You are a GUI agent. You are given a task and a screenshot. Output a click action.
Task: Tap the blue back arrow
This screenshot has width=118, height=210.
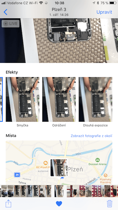[6, 12]
